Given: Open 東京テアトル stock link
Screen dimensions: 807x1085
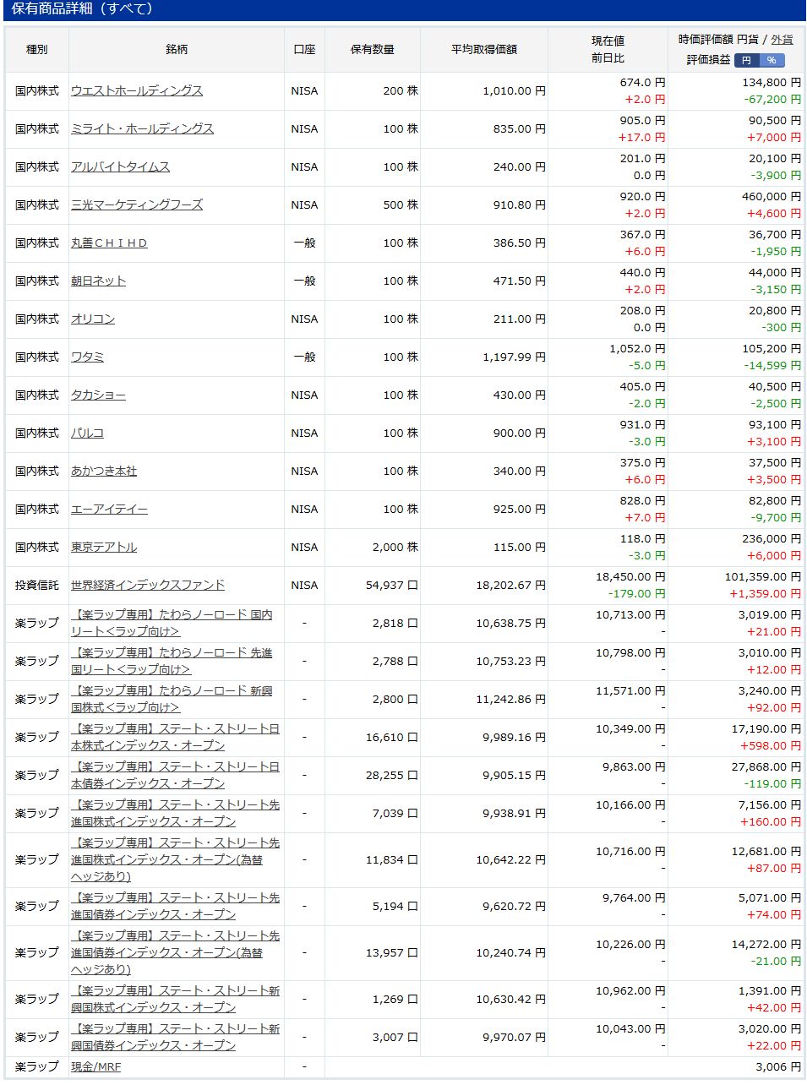Looking at the screenshot, I should coord(104,547).
